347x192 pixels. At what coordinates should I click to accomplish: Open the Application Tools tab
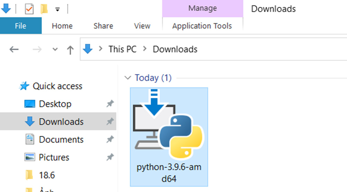[x=202, y=26]
